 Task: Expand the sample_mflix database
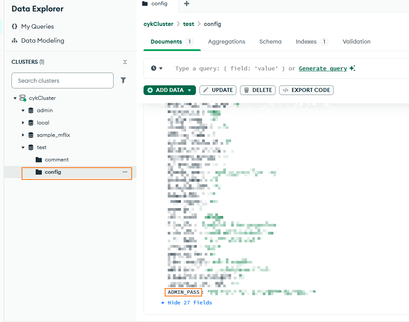23,135
